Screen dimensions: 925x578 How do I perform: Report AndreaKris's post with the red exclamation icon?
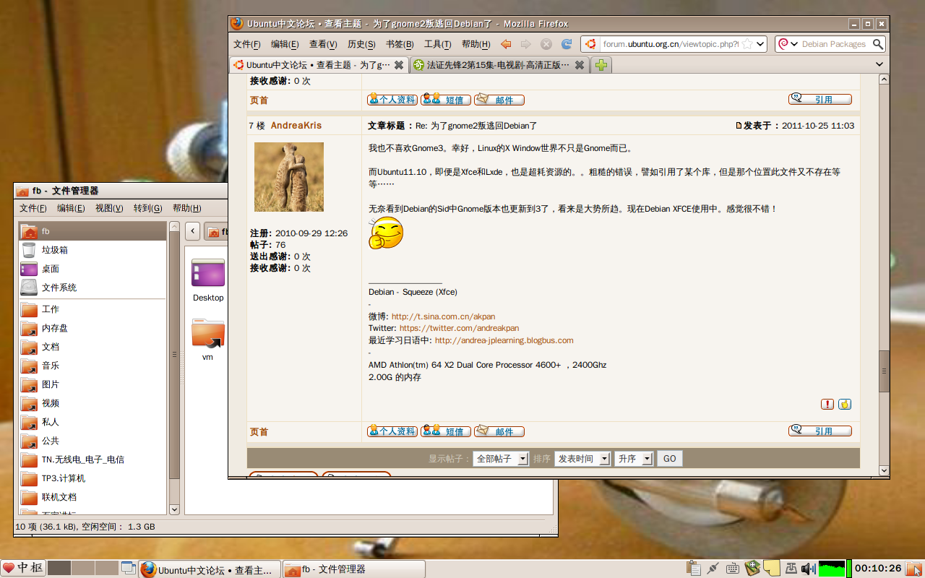(827, 404)
